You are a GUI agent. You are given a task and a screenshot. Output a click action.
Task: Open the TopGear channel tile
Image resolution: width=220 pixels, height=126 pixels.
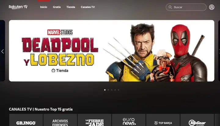[x=197, y=120]
